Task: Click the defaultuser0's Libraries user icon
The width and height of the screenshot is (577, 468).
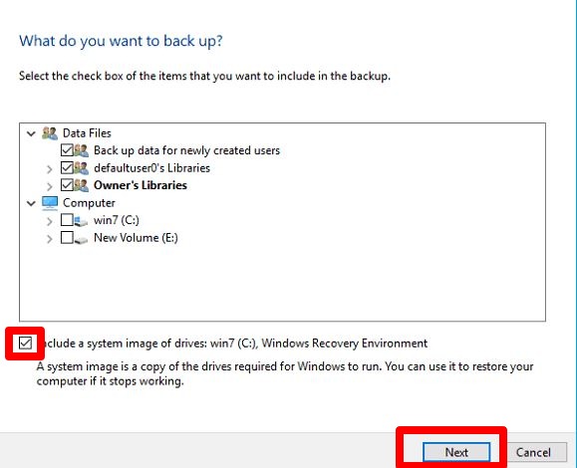Action: [x=82, y=168]
